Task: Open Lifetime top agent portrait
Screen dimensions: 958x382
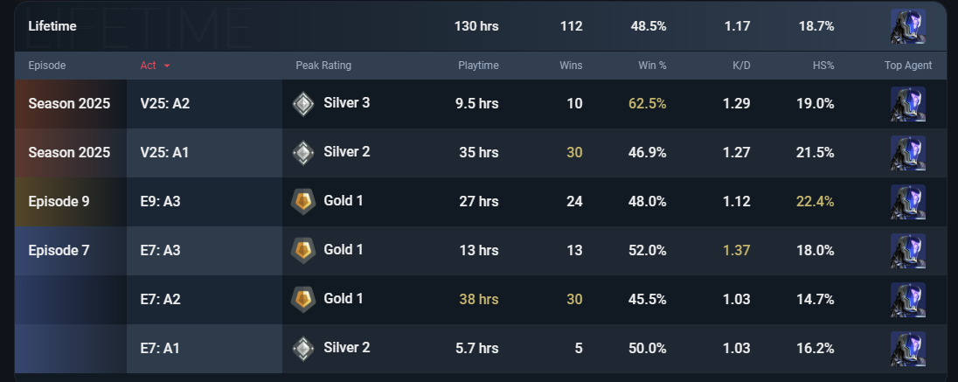Action: 908,26
